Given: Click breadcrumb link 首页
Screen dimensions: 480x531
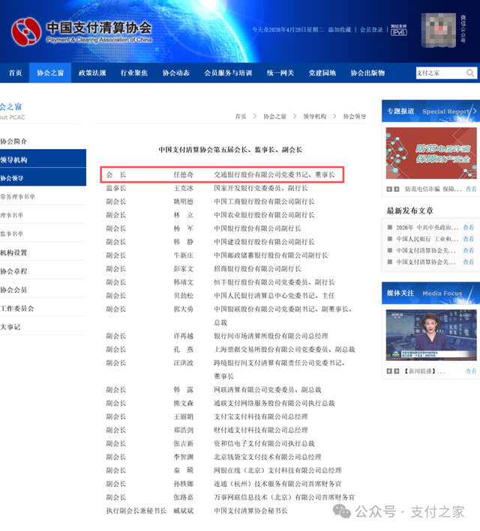Looking at the screenshot, I should point(241,117).
